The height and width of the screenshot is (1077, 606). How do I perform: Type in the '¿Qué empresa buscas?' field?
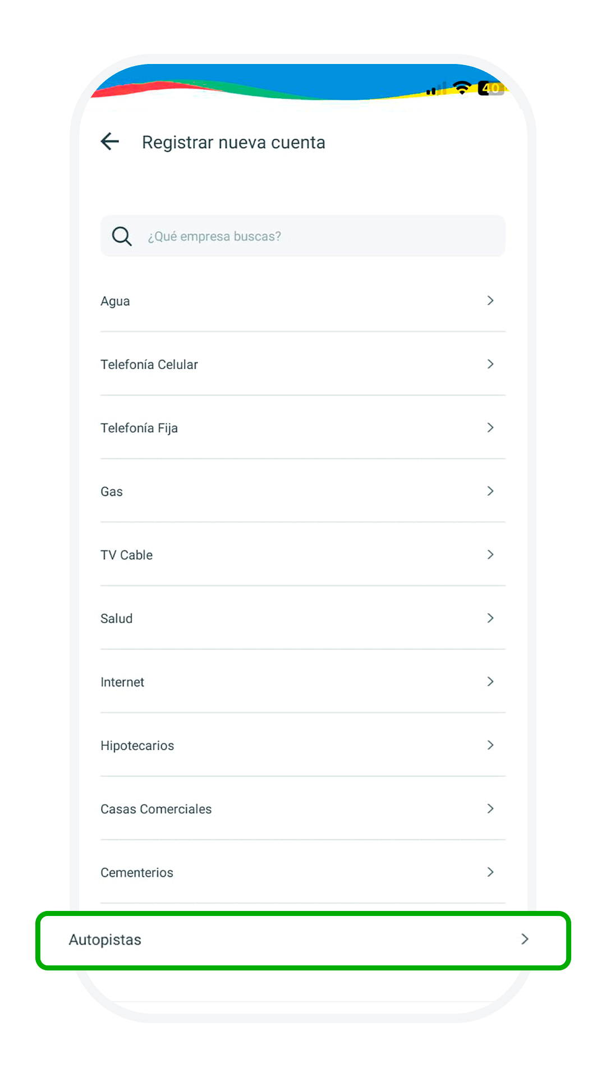pos(314,236)
